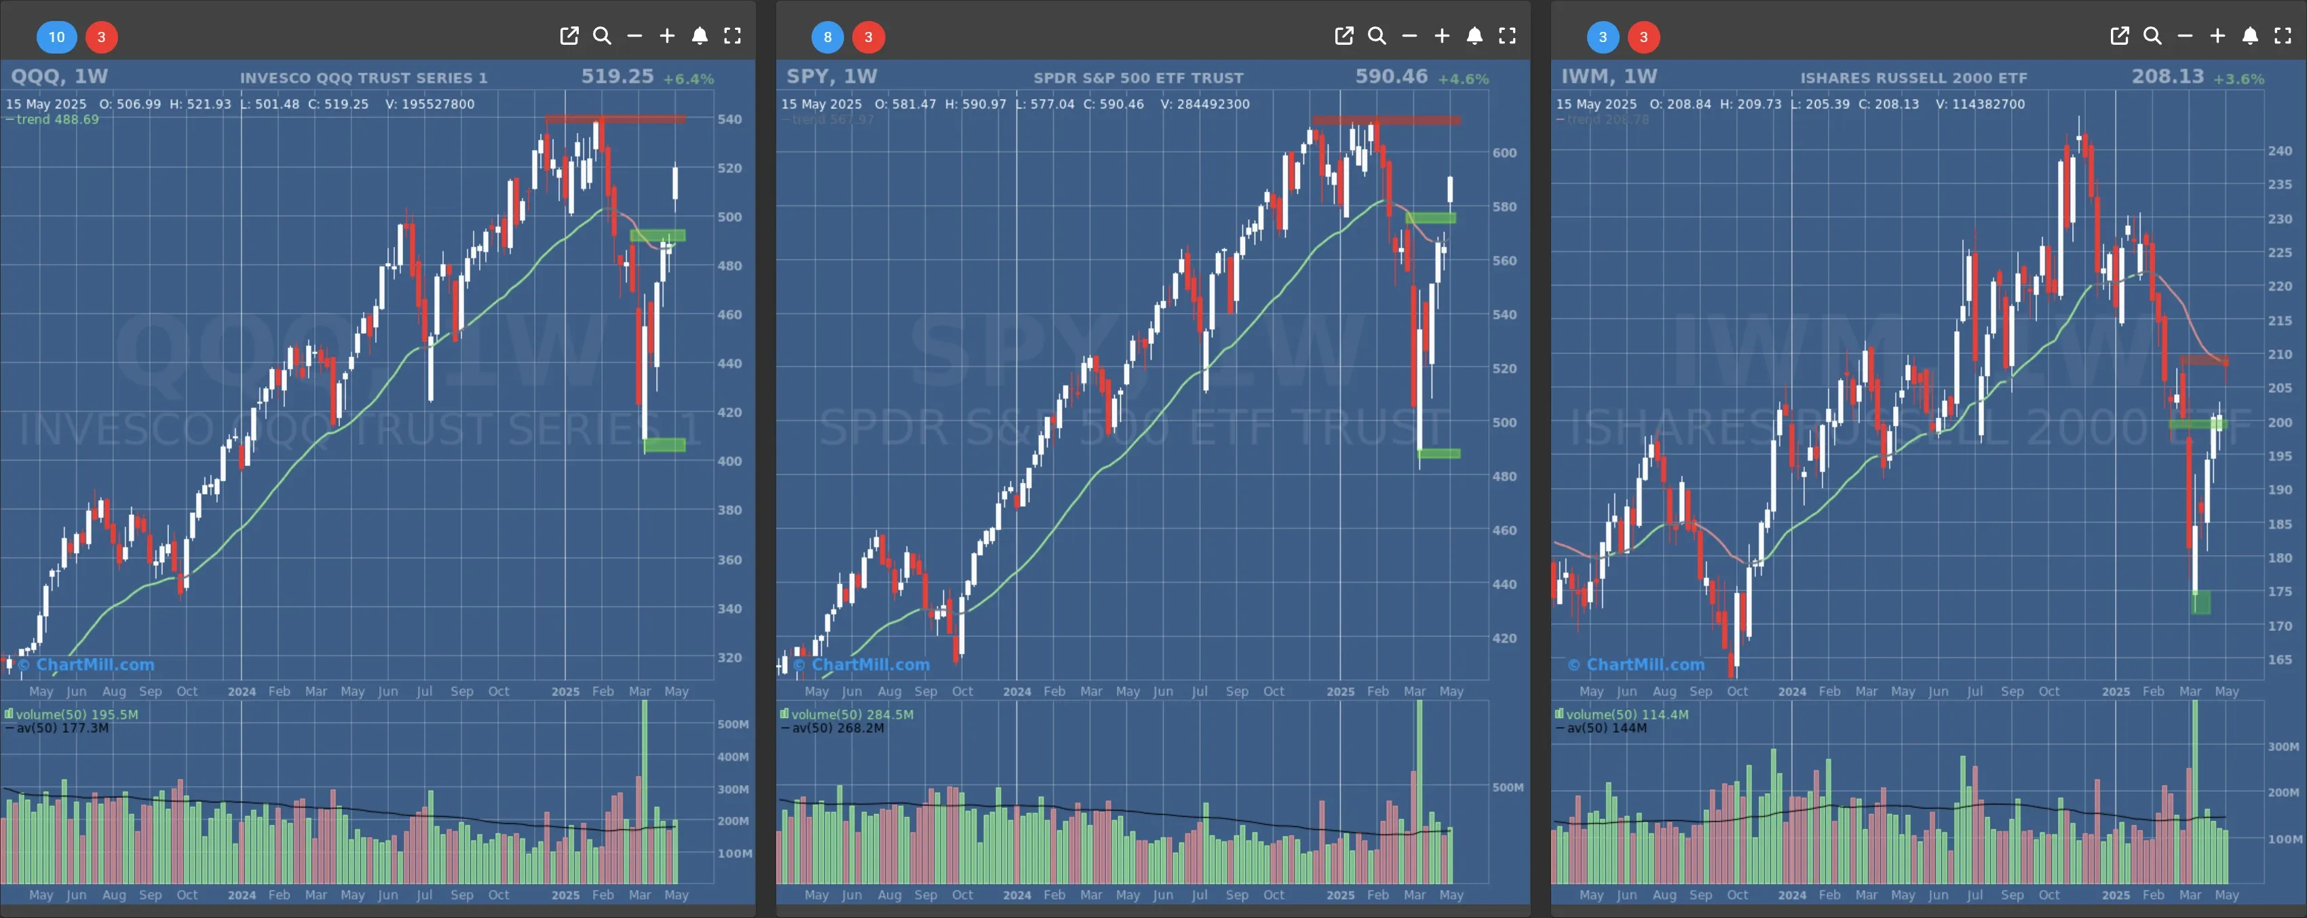
Task: Zoom out the IWM chart with minus icon
Action: pos(2185,36)
